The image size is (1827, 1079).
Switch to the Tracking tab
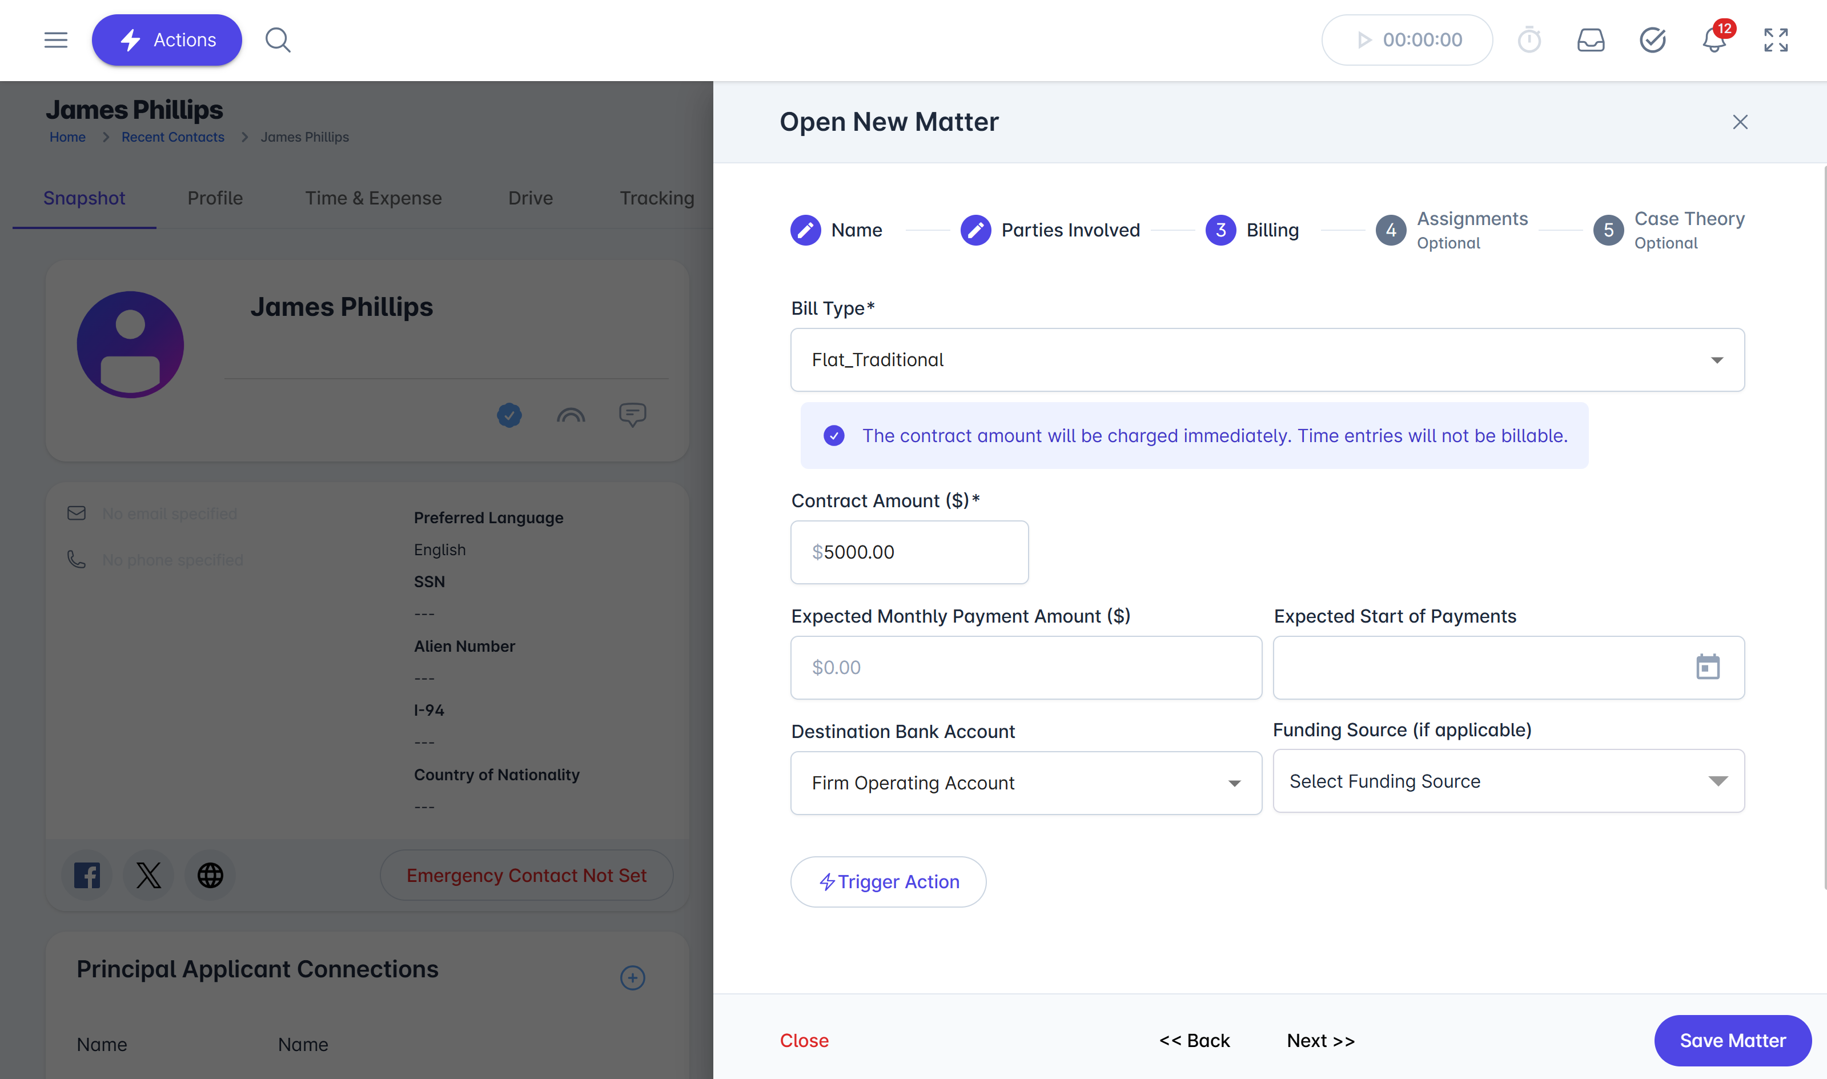[657, 198]
